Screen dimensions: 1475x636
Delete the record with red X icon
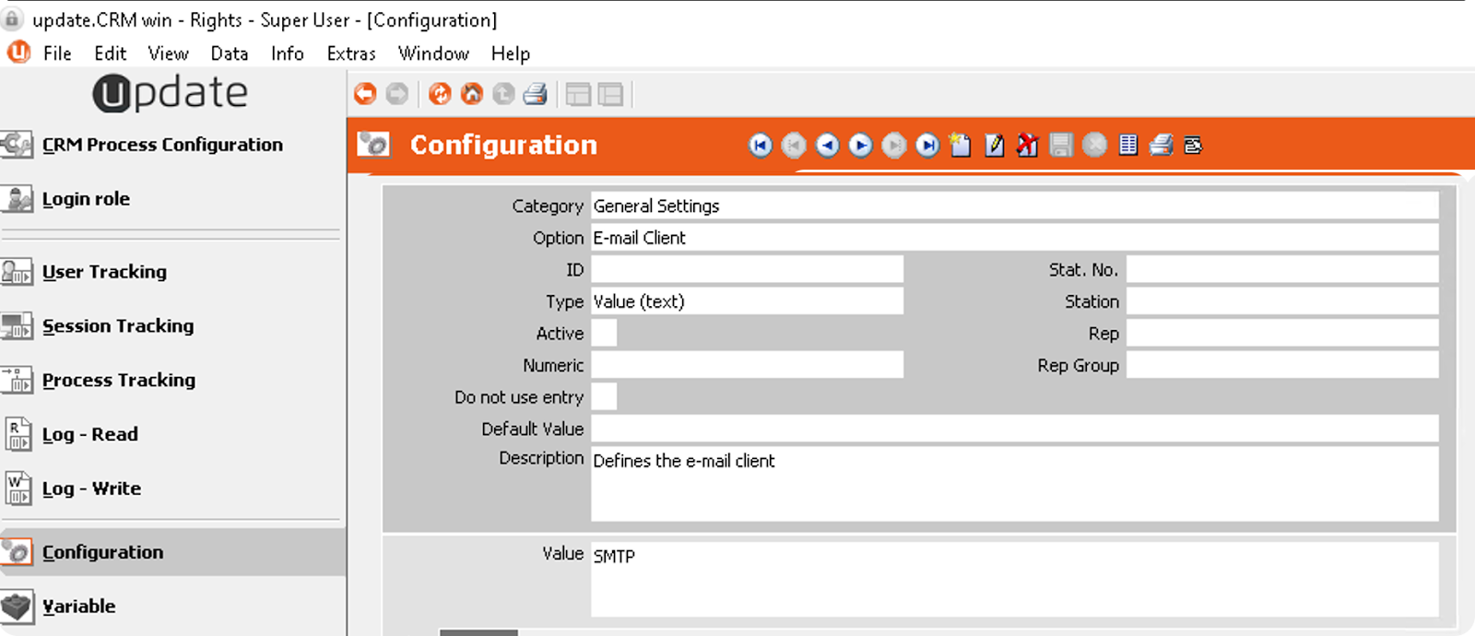[x=1027, y=145]
